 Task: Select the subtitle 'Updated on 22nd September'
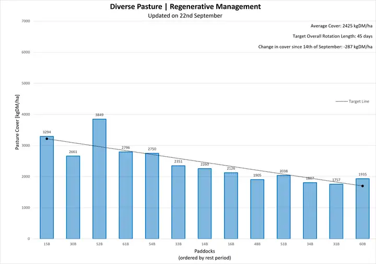(185, 16)
